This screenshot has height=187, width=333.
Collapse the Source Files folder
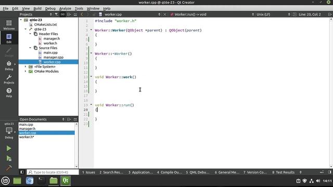pos(30,48)
